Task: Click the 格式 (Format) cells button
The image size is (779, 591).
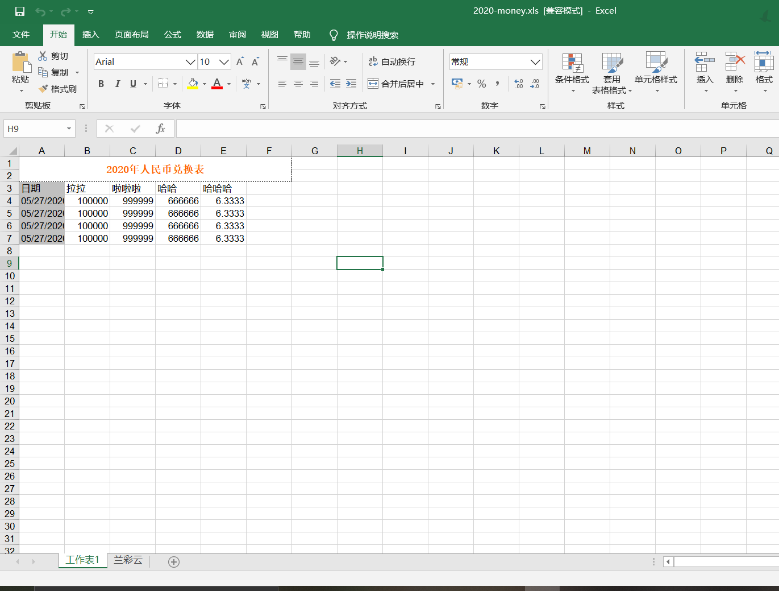Action: tap(764, 73)
